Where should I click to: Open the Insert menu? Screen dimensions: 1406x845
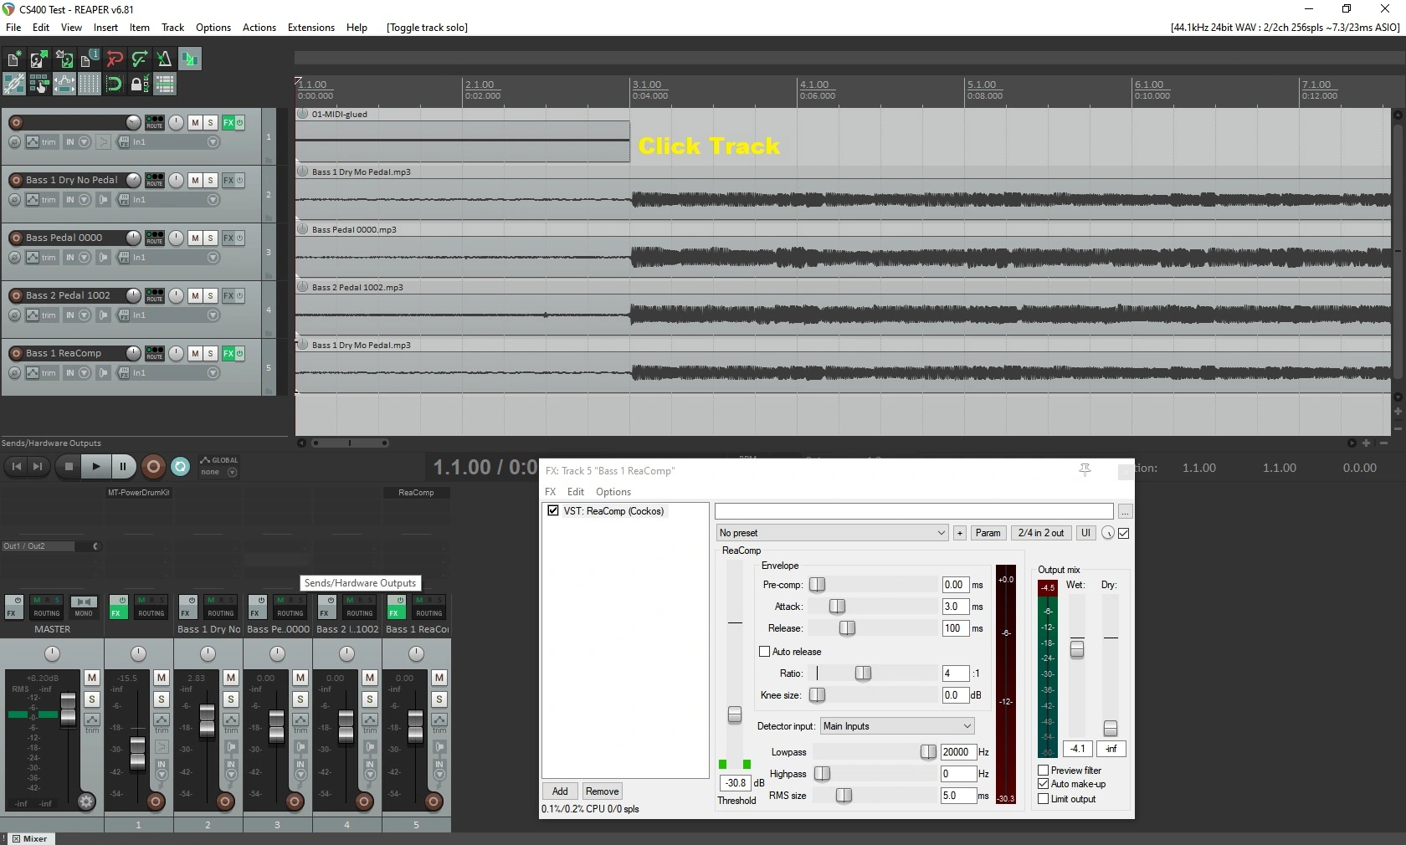click(x=105, y=28)
